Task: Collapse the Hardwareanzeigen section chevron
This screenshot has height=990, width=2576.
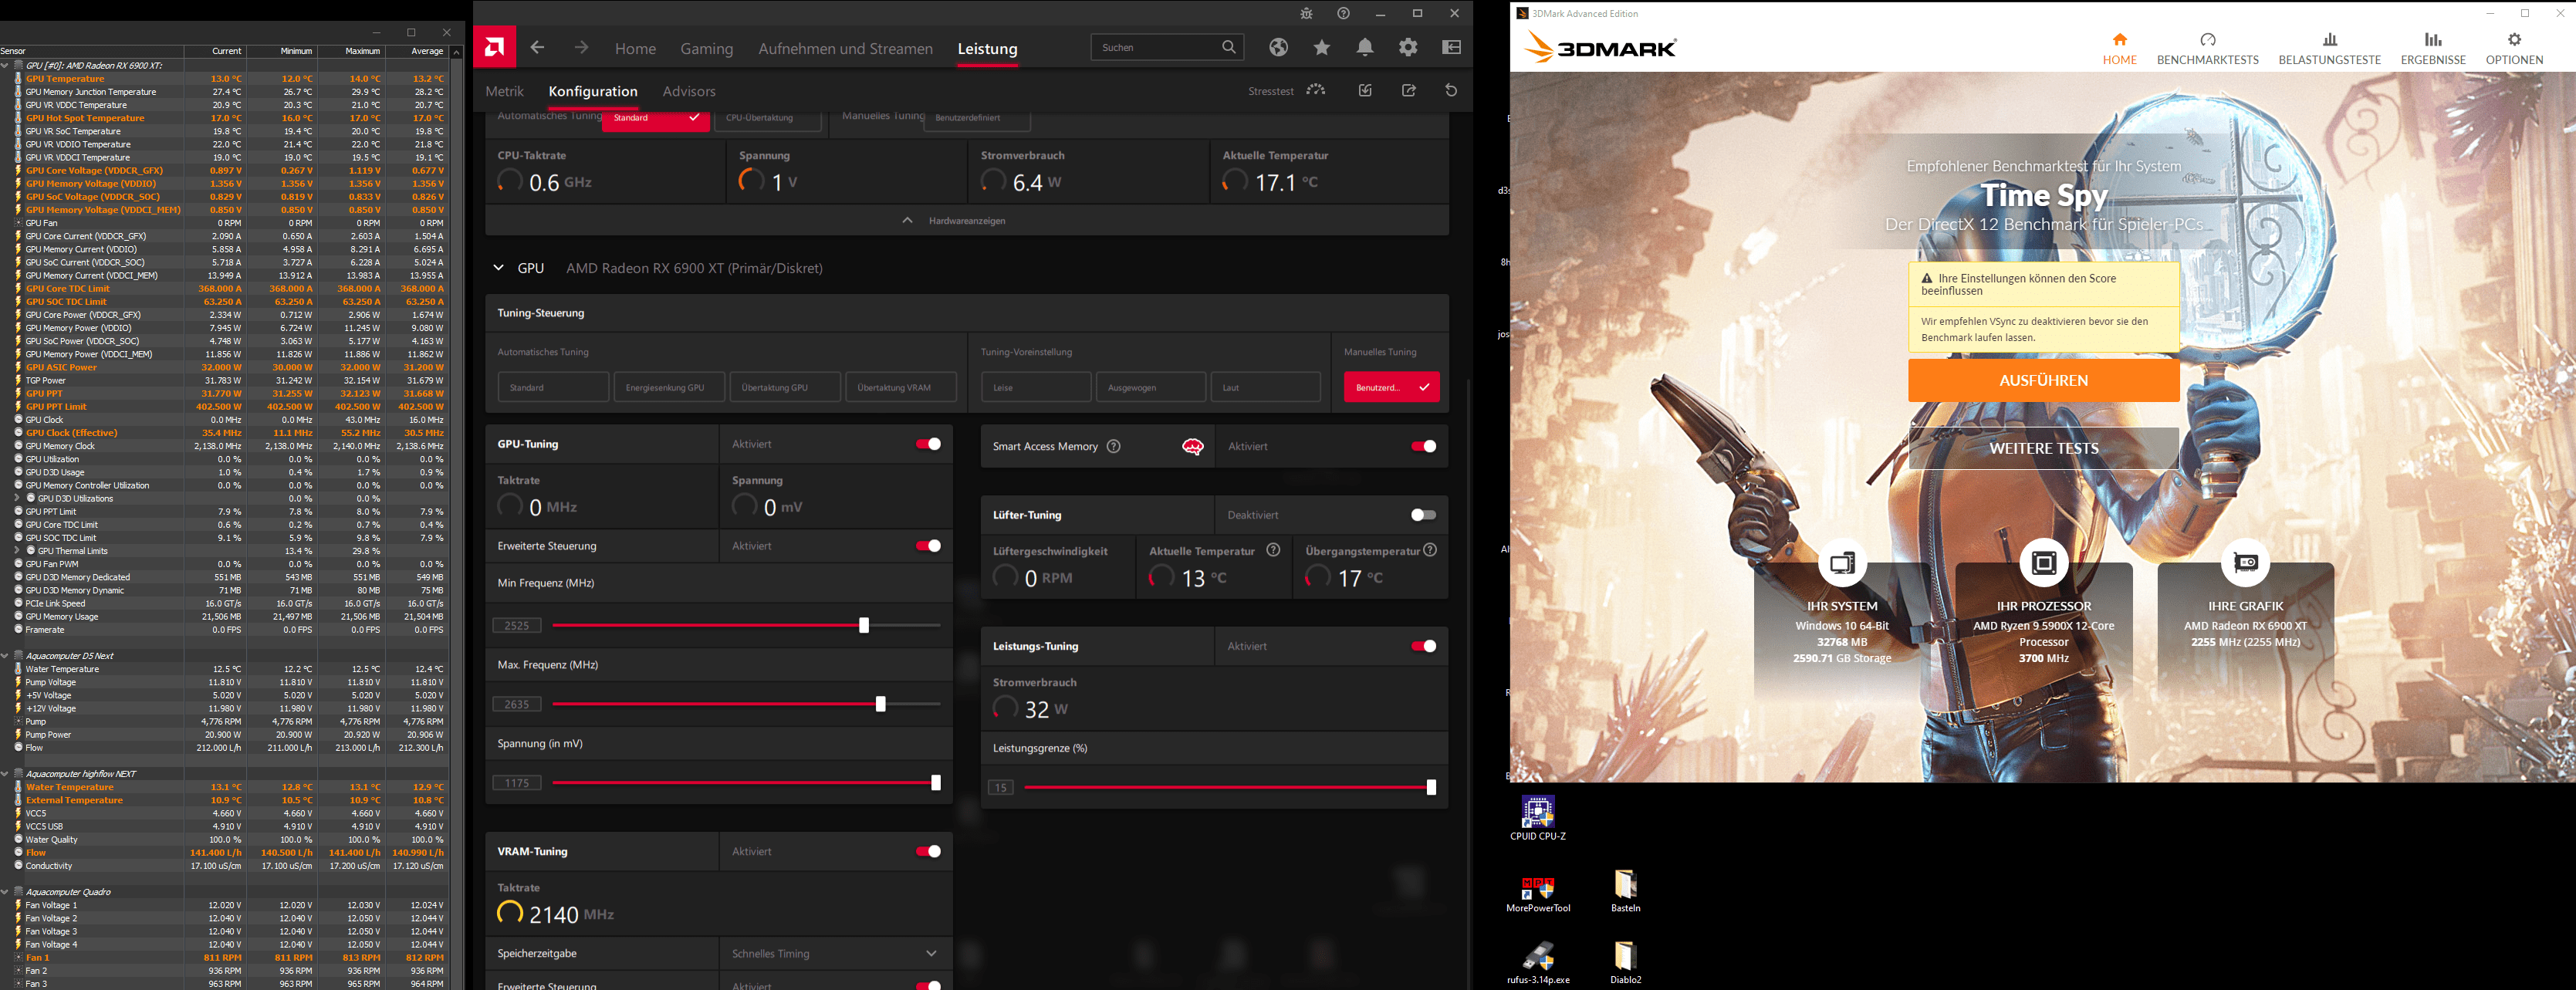Action: (x=907, y=220)
